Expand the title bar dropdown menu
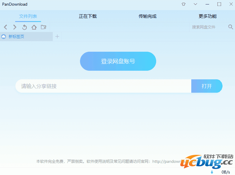The height and width of the screenshot is (175, 235). click(x=195, y=4)
